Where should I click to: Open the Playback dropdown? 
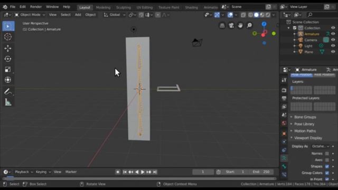point(24,172)
